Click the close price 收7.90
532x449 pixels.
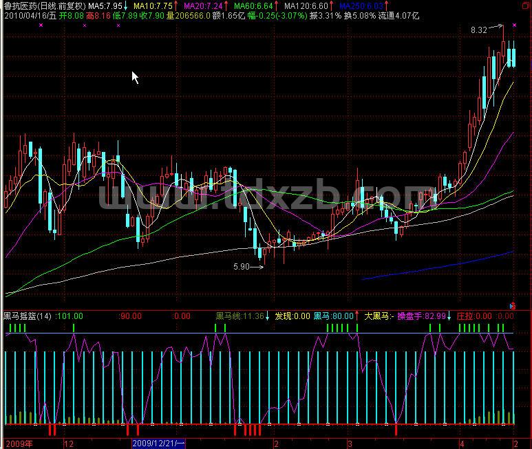151,16
